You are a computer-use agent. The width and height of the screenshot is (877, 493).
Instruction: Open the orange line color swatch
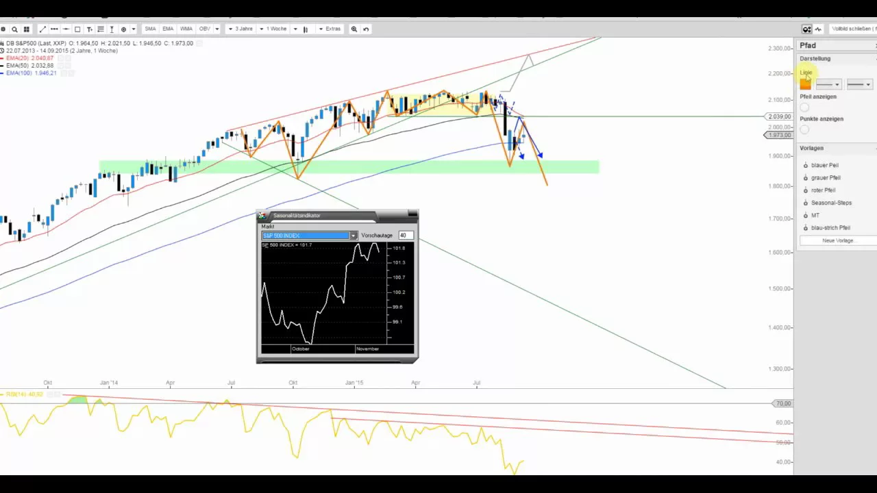click(x=805, y=84)
